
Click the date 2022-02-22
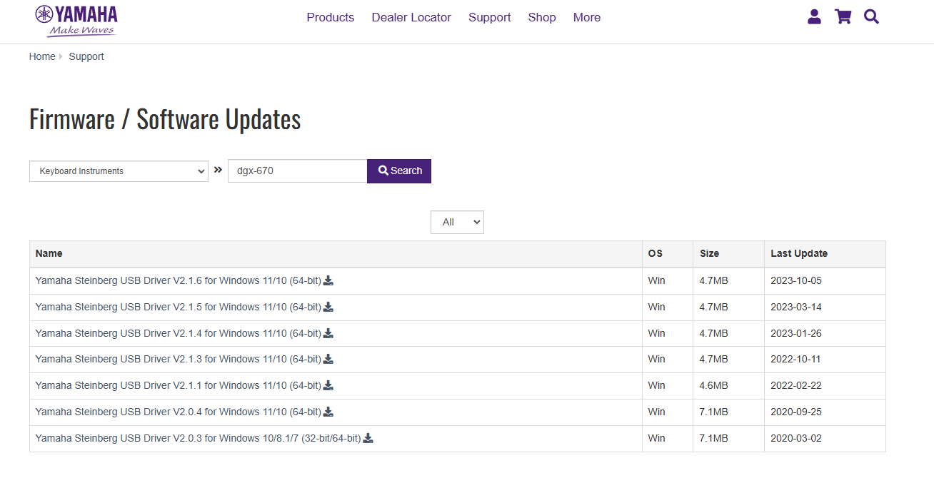click(x=796, y=385)
